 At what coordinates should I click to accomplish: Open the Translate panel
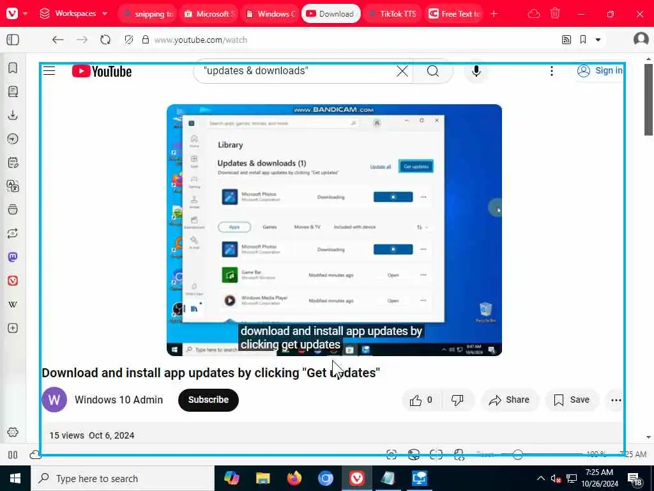[x=13, y=186]
